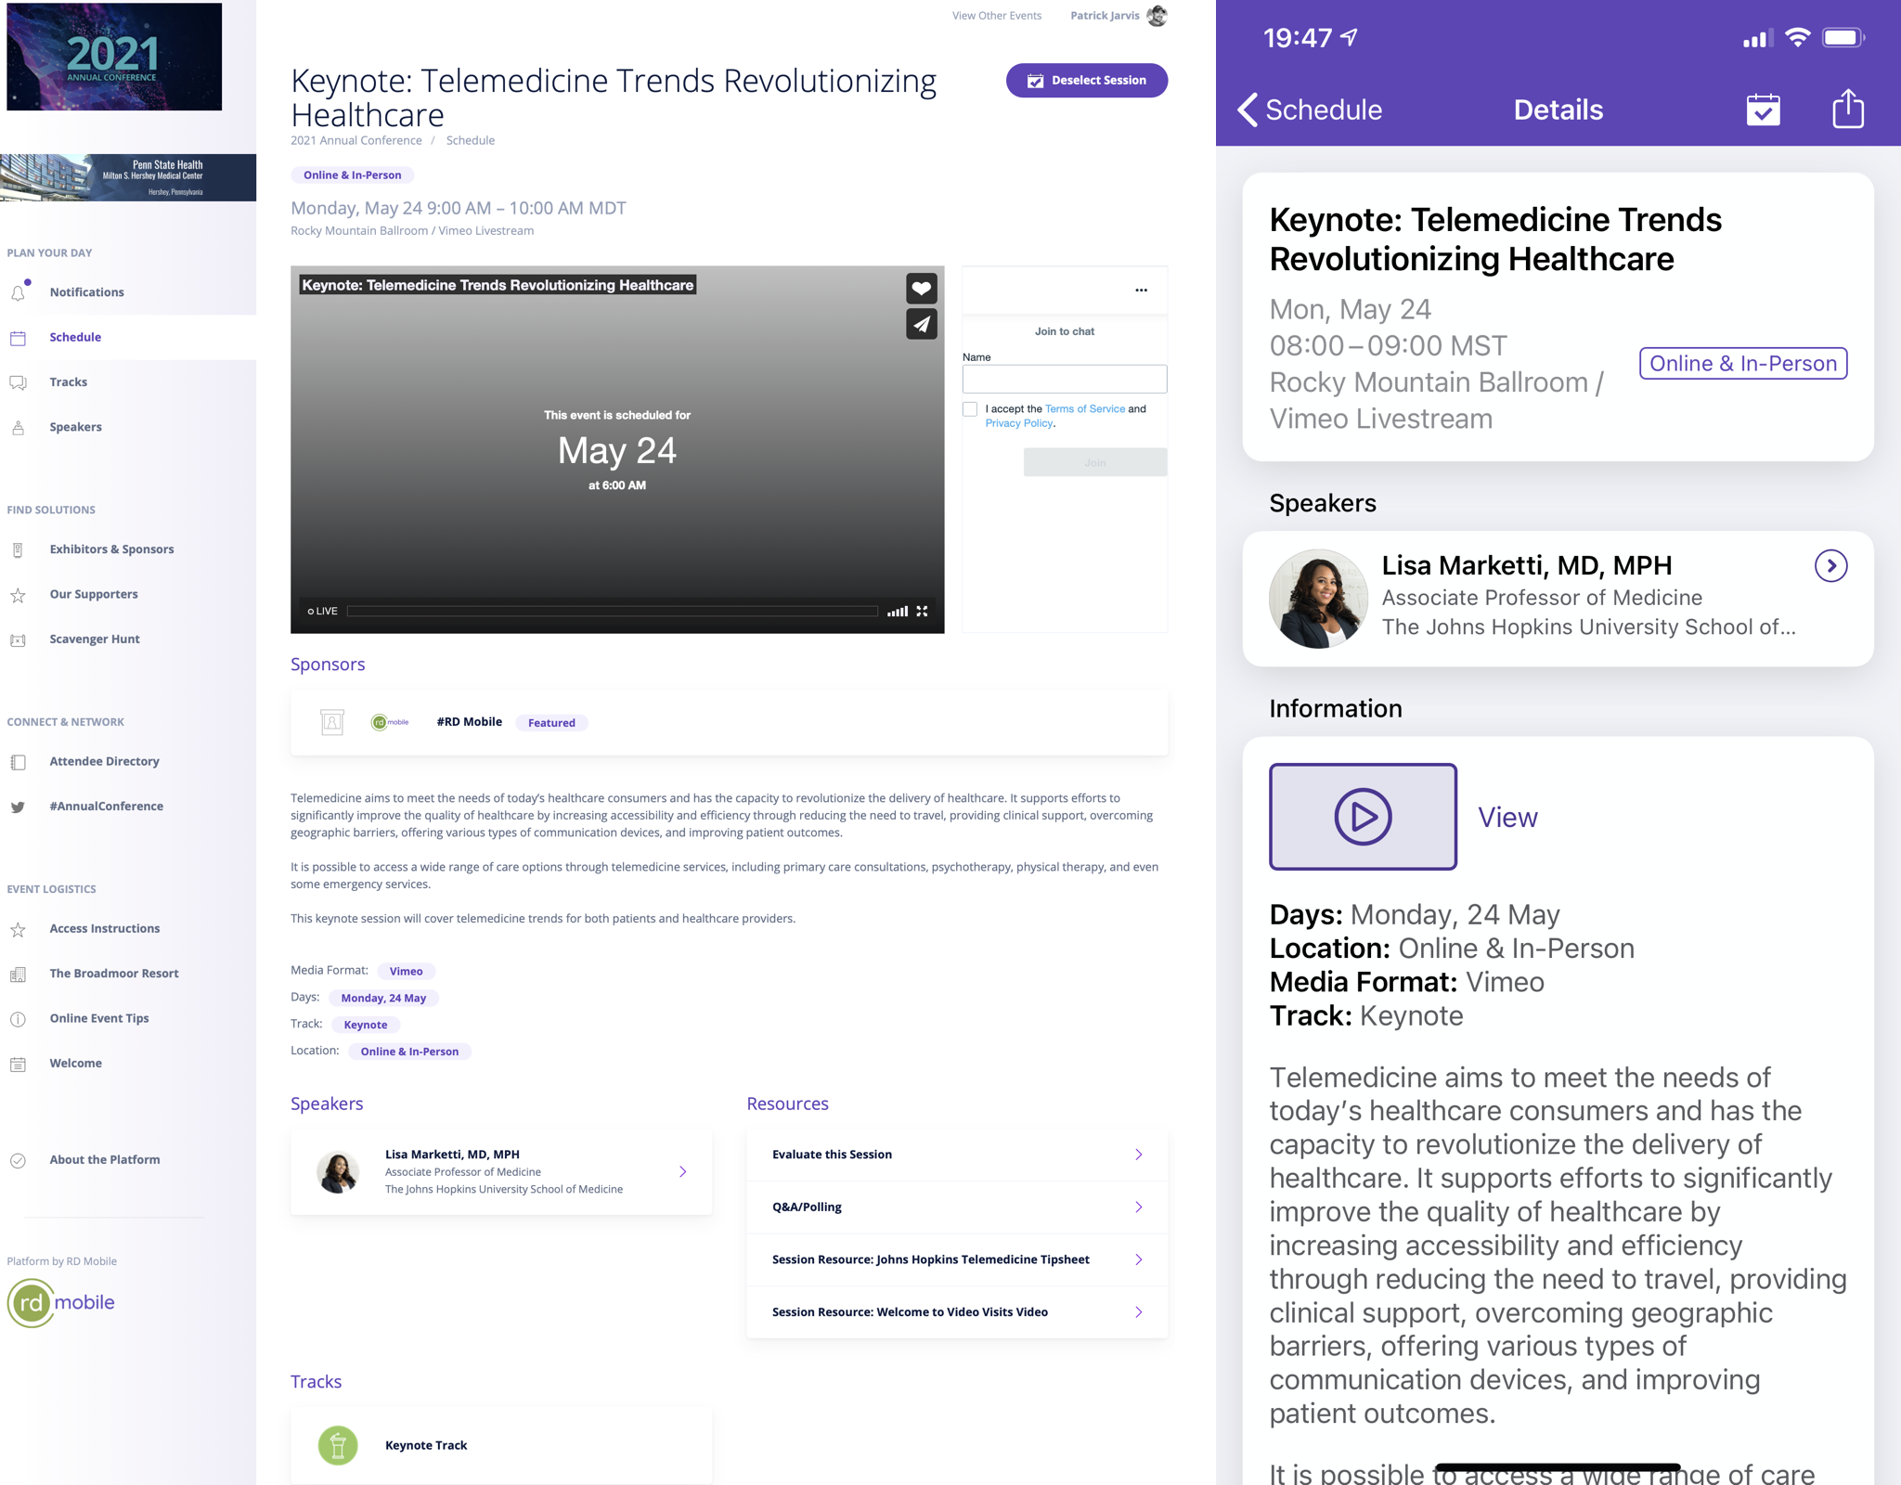The height and width of the screenshot is (1485, 1901).
Task: Click Schedule breadcrumb link
Action: 470,141
